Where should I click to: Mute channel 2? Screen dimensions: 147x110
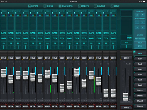click(x=11, y=106)
